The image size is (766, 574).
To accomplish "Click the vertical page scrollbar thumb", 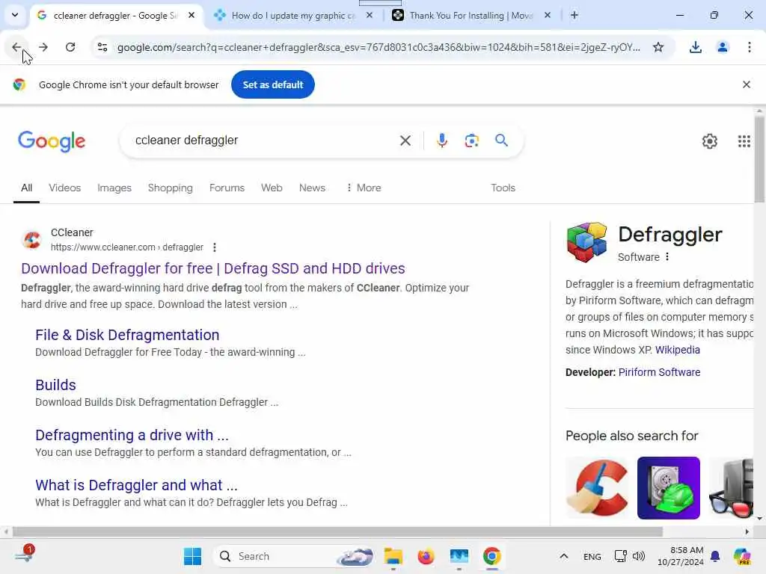I will 759,158.
